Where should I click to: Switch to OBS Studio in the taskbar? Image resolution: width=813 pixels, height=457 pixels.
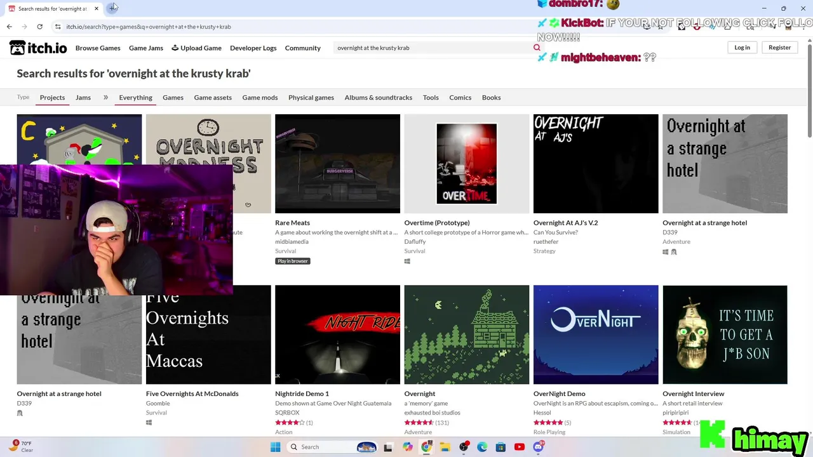coord(464,447)
